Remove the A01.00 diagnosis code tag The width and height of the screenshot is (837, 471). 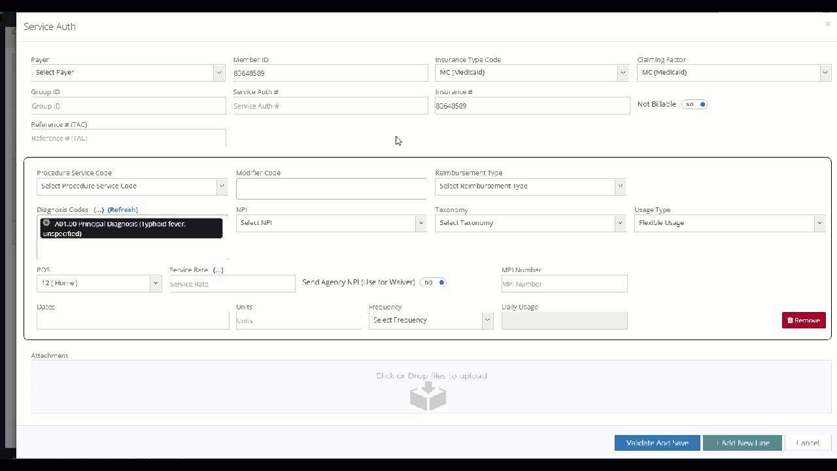click(x=46, y=223)
